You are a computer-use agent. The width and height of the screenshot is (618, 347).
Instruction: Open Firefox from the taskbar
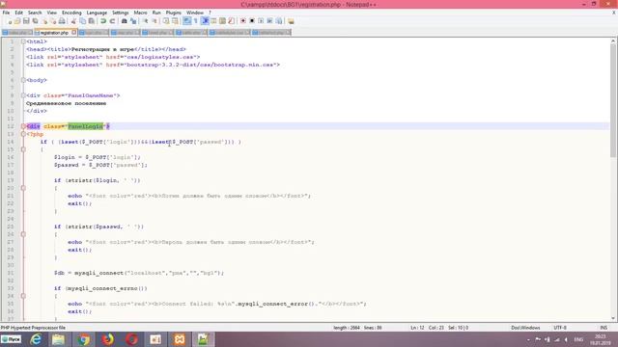(107, 339)
